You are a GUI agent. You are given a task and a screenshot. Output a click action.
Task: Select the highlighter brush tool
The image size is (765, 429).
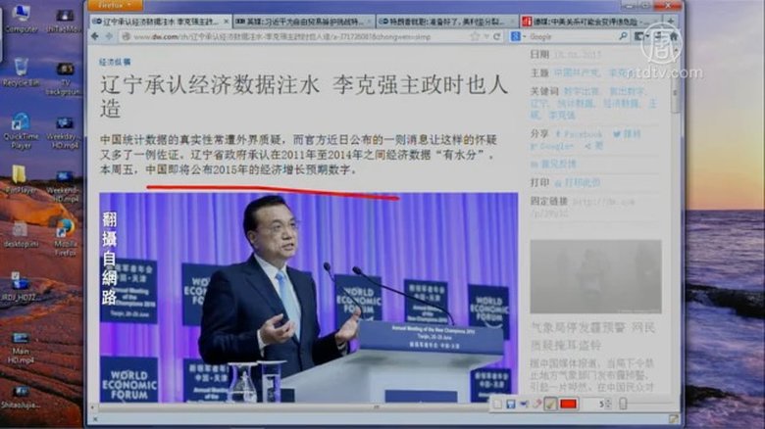click(x=549, y=404)
